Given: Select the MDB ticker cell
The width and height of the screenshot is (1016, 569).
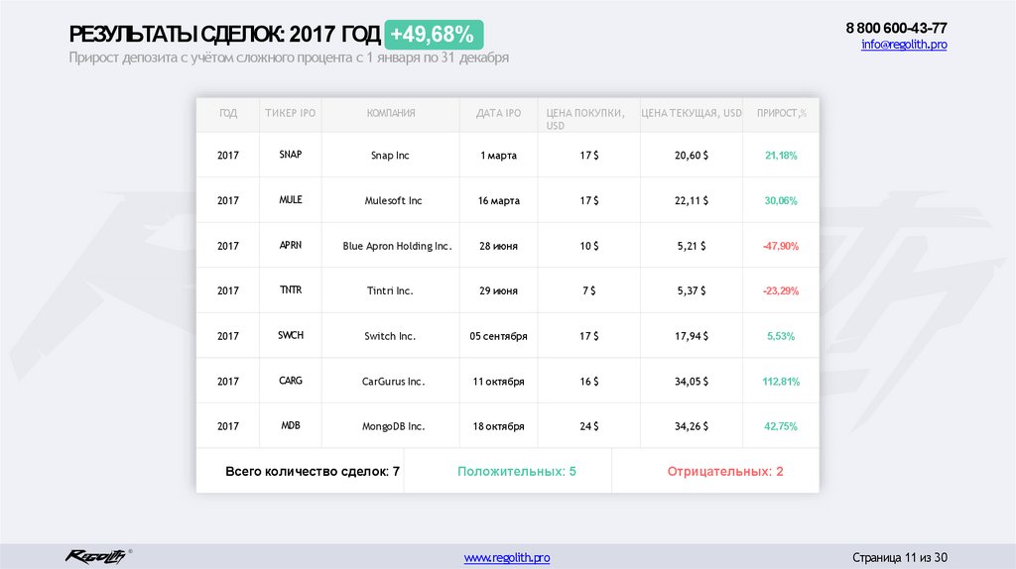Looking at the screenshot, I should click(x=291, y=425).
